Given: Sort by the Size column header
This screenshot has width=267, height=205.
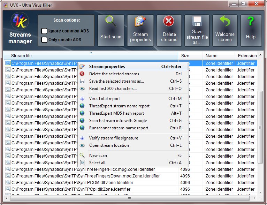Looking at the screenshot, I should click(x=190, y=55).
